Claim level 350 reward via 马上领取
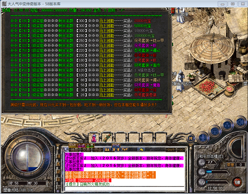This screenshot has width=248, height=194. 107,50
